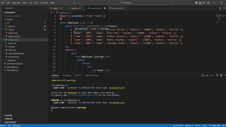
Task: Switch to App.js editor tab
Action: pos(56,8)
